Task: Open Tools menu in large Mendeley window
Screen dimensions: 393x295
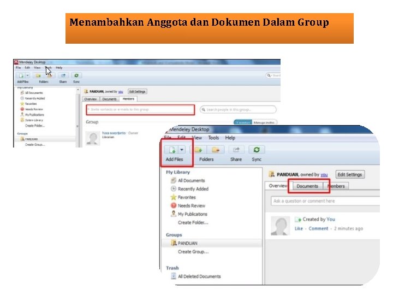Action: point(213,138)
